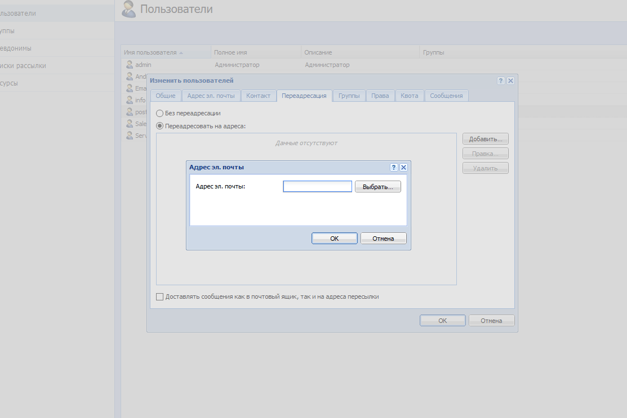This screenshot has width=627, height=418.
Task: Click the Описание column header
Action: point(318,52)
